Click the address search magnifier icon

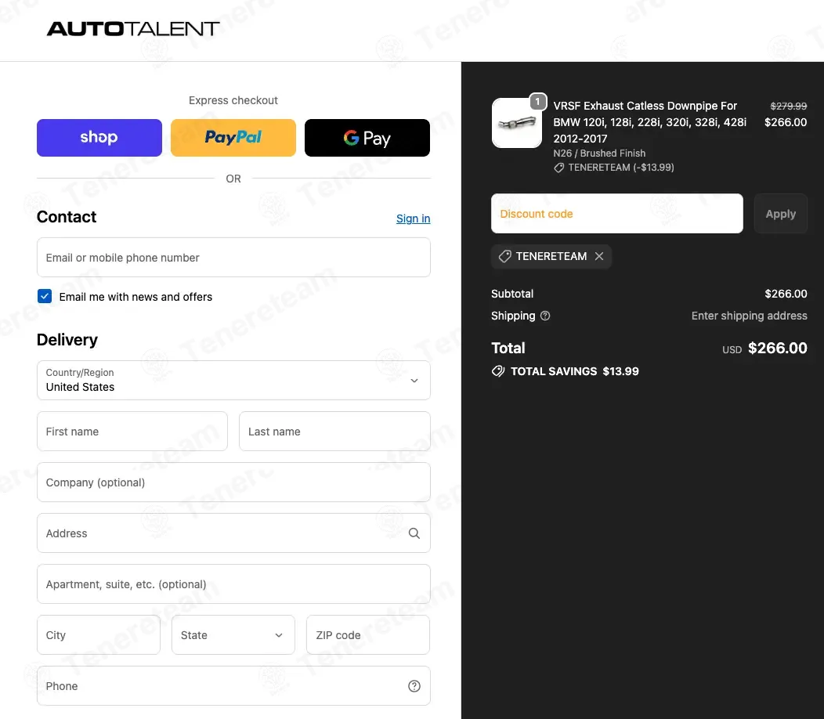pyautogui.click(x=414, y=533)
